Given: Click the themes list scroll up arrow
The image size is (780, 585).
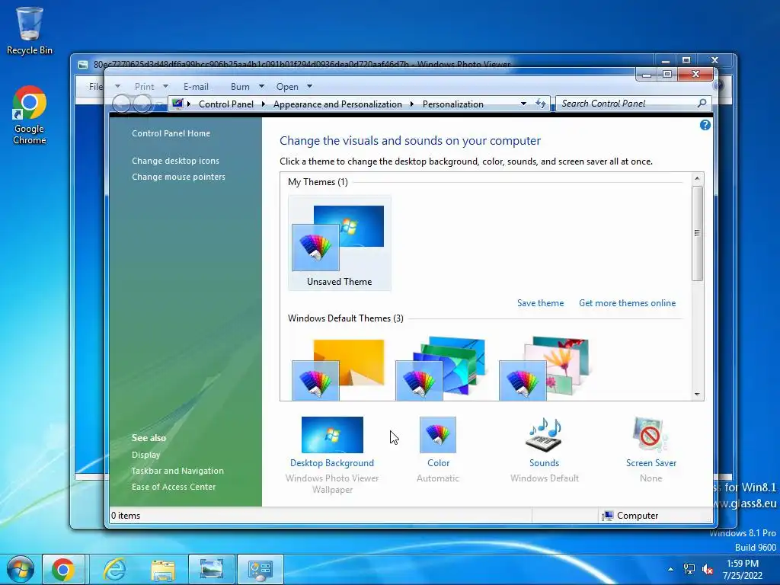Looking at the screenshot, I should 697,178.
